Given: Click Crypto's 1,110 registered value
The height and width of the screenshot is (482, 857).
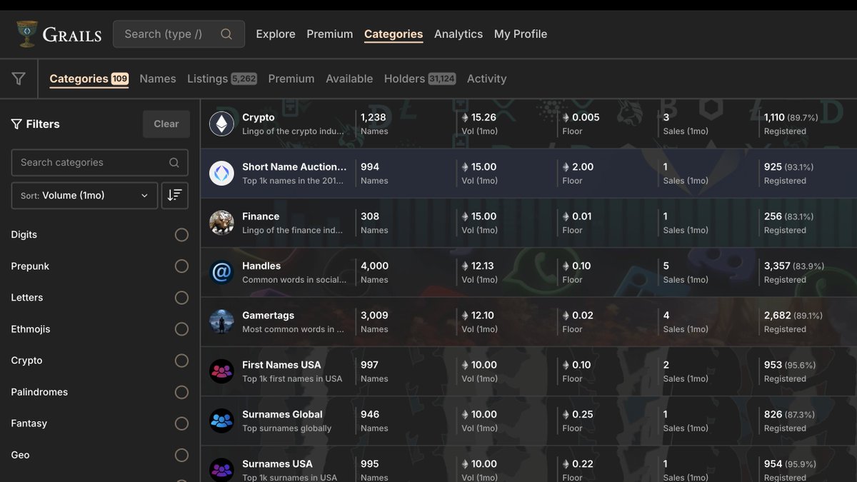Looking at the screenshot, I should pos(775,118).
